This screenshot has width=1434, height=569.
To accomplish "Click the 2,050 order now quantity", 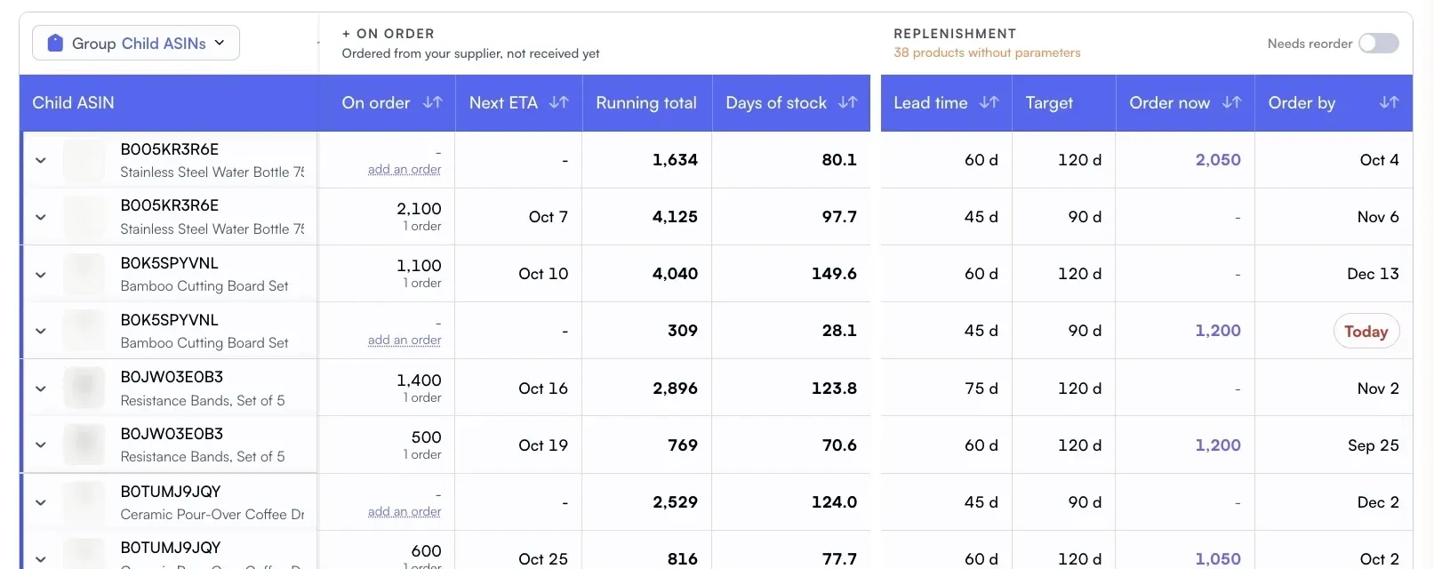I will [1218, 160].
